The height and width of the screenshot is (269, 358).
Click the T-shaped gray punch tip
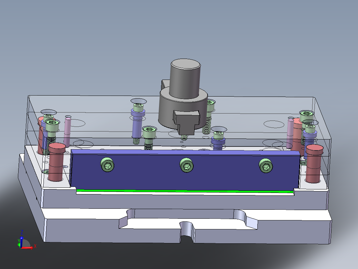click(x=186, y=122)
